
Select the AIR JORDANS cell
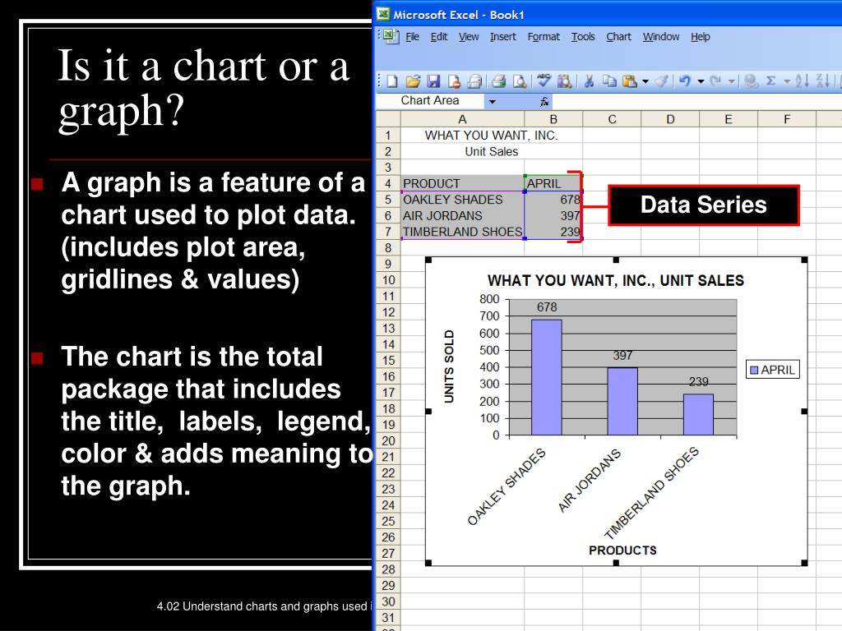[x=462, y=216]
